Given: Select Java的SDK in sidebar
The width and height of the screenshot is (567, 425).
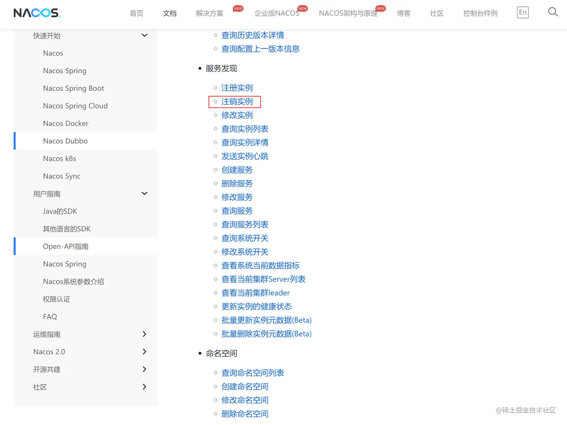Looking at the screenshot, I should (x=60, y=211).
